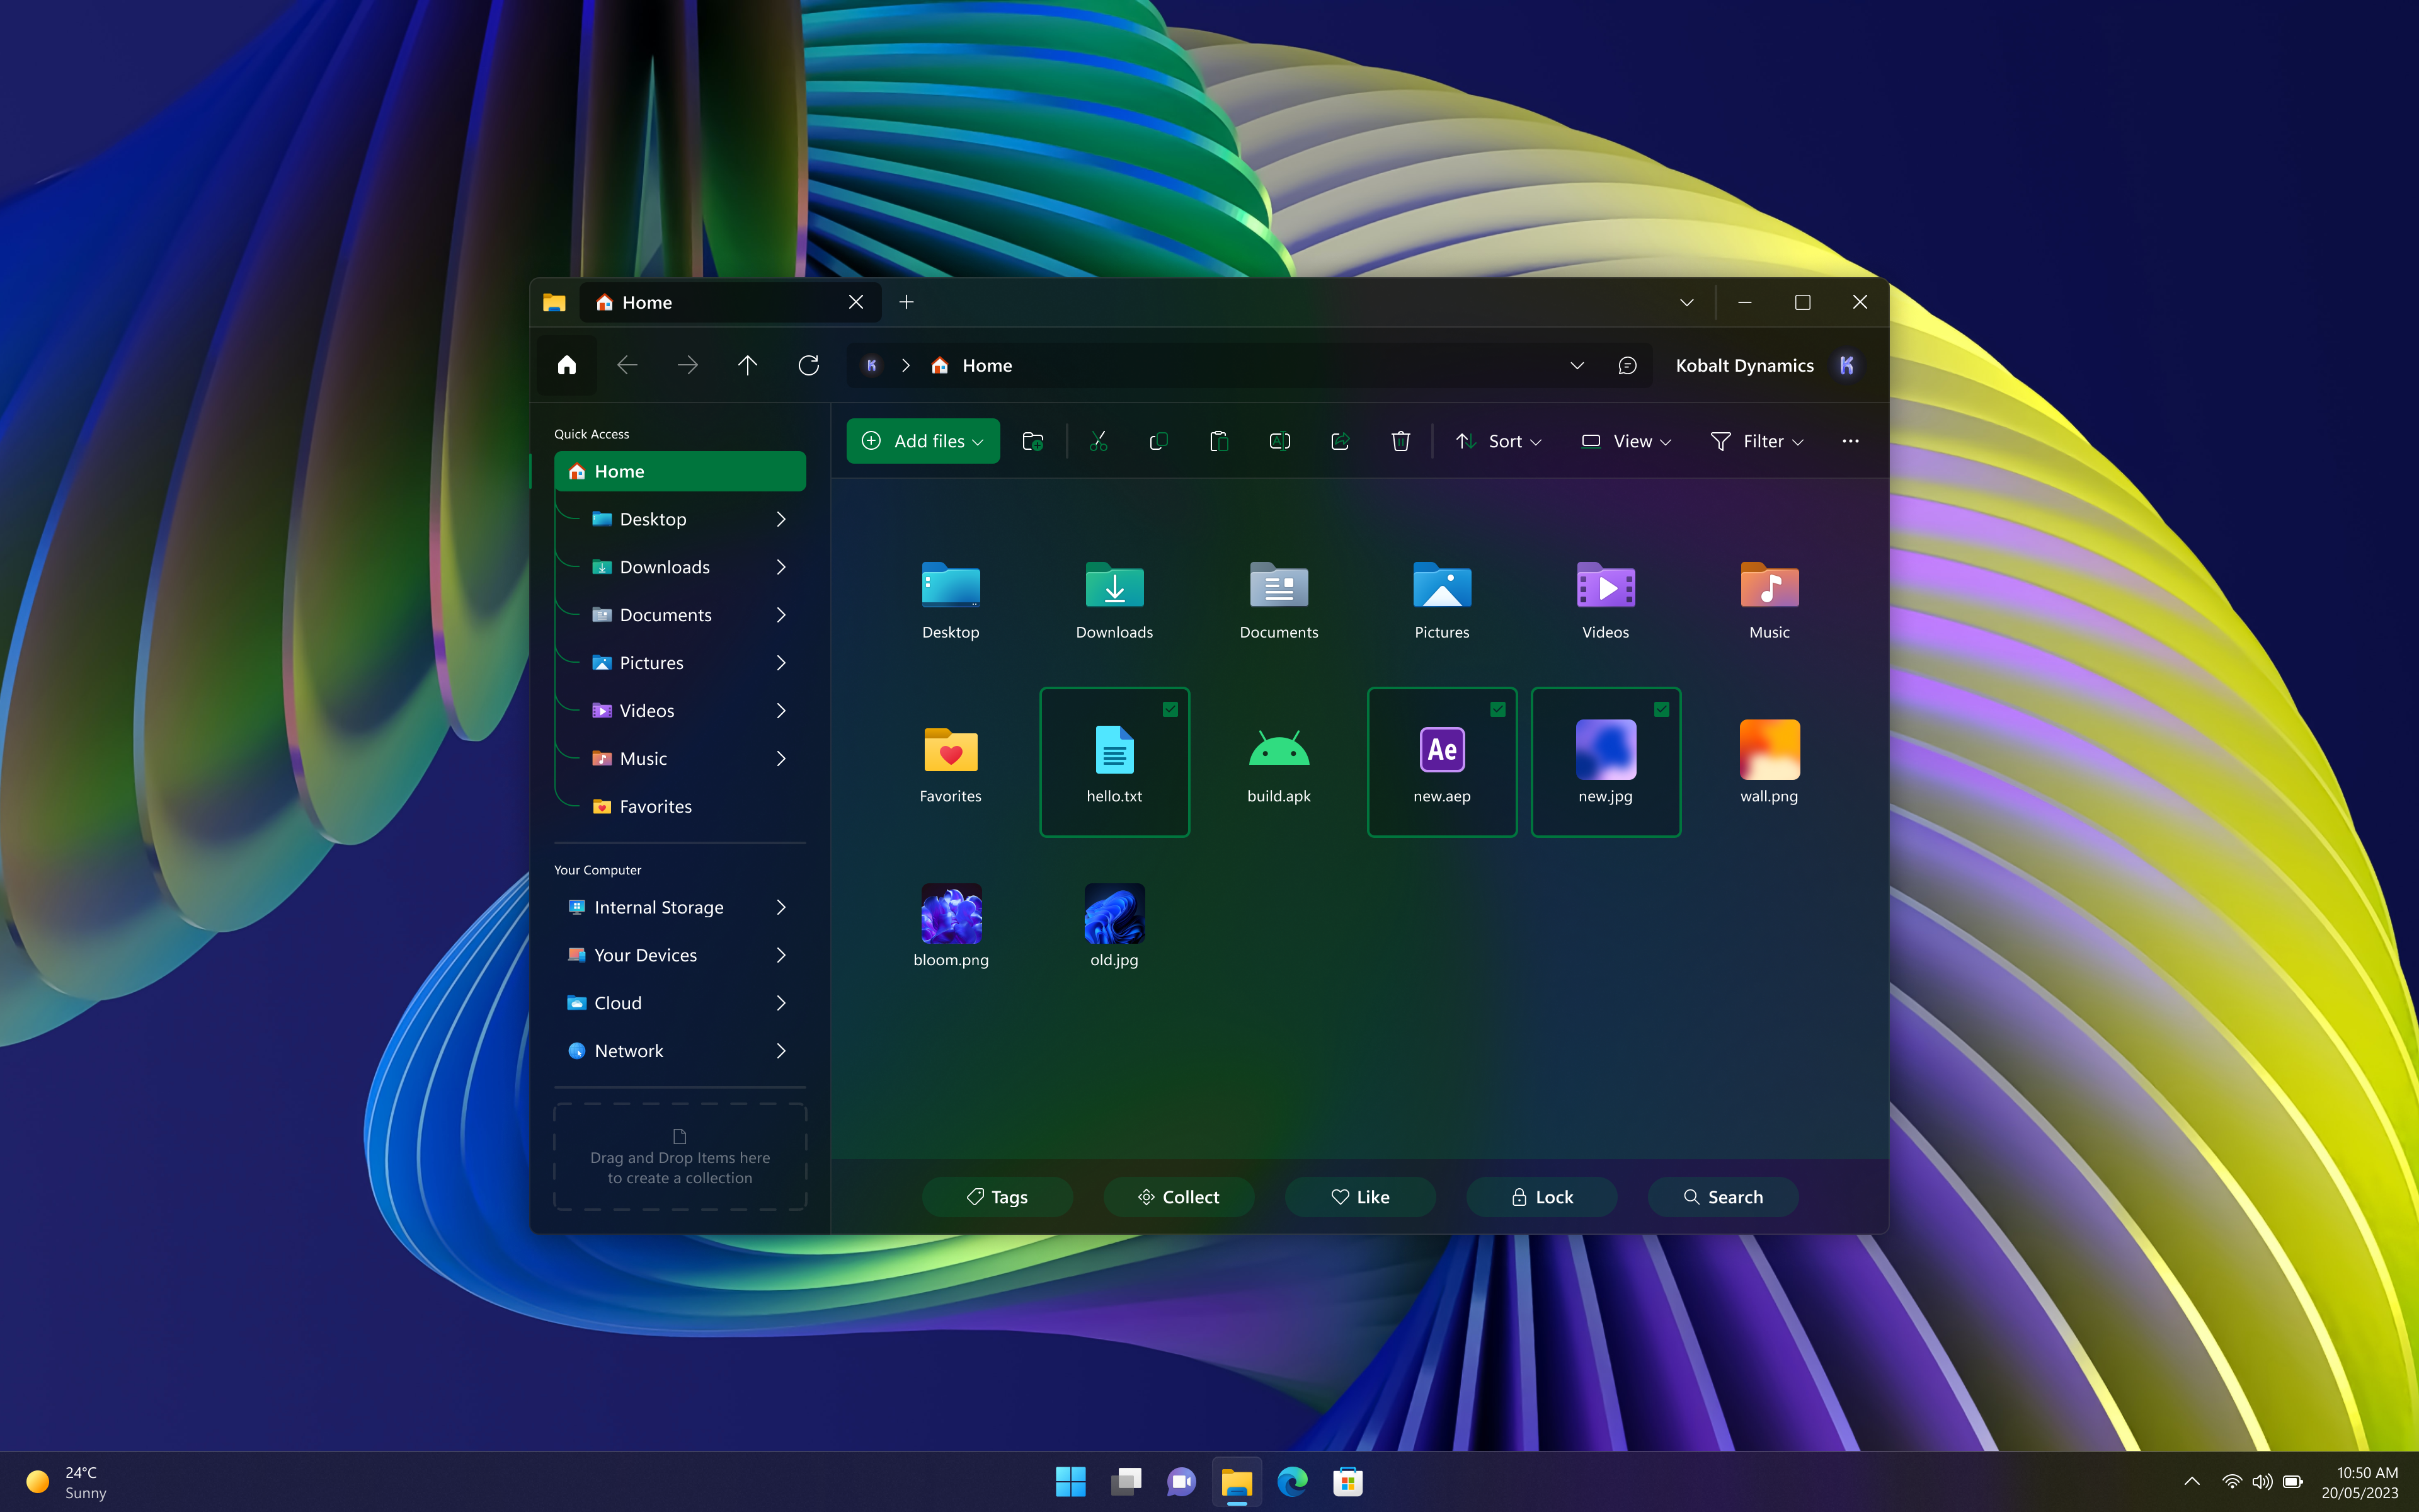Screen dimensions: 2419x1512
Task: Click the Collect button
Action: coord(1179,1196)
